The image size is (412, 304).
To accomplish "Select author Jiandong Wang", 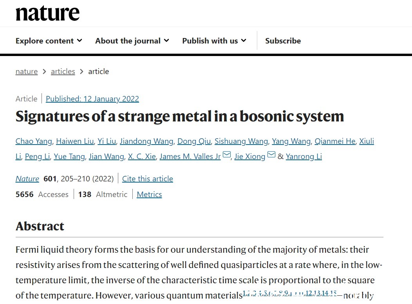I will point(146,141).
